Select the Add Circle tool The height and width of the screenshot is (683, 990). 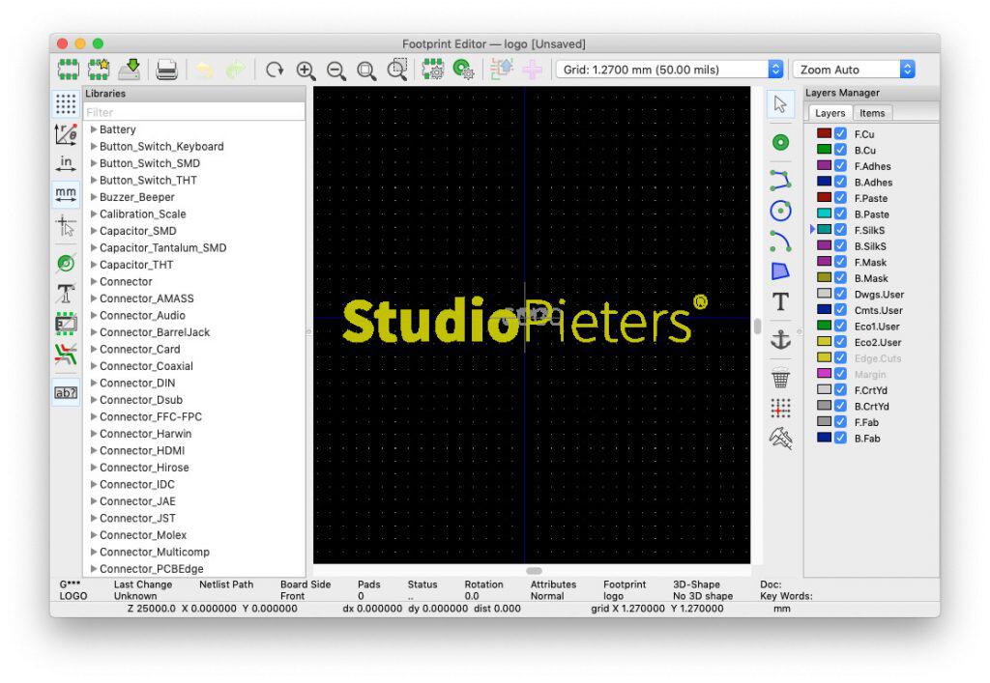tap(780, 211)
